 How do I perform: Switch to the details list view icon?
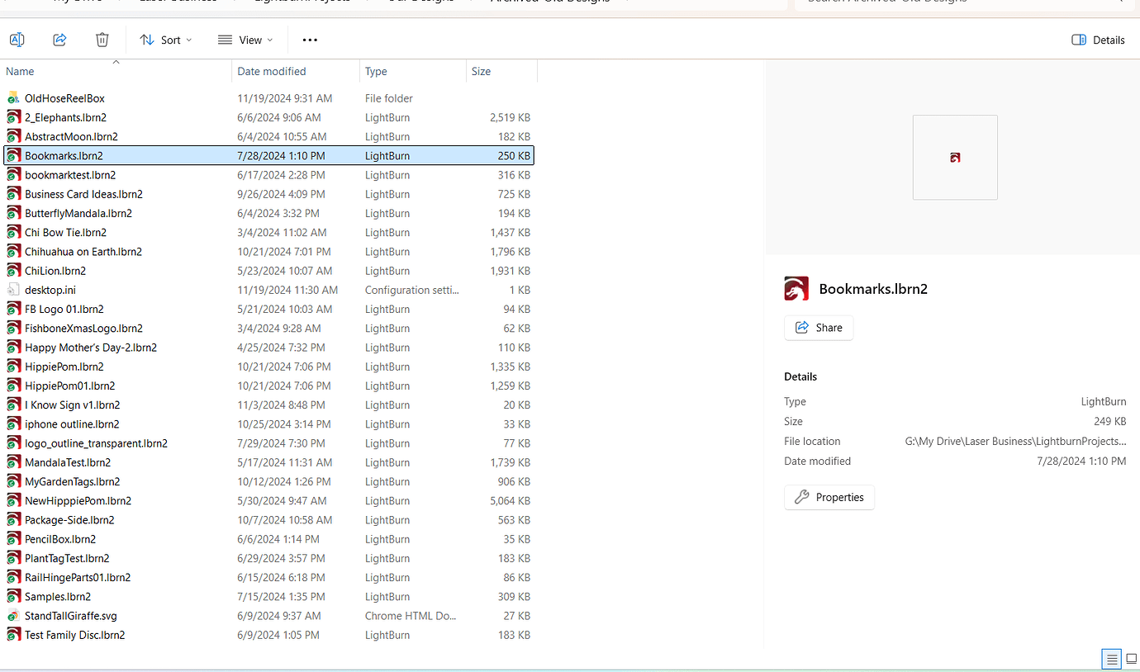click(x=1112, y=659)
